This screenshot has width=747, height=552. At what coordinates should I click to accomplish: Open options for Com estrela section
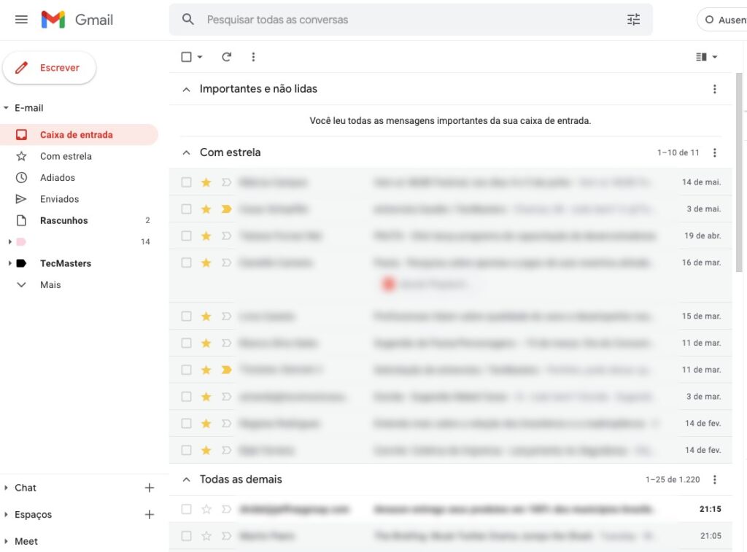click(714, 153)
